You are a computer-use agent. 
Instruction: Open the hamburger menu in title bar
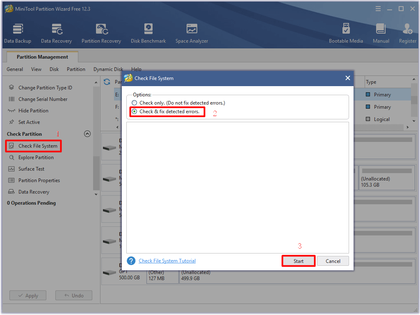pos(378,9)
